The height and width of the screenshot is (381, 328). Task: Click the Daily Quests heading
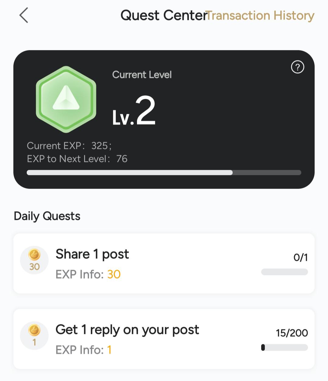47,216
